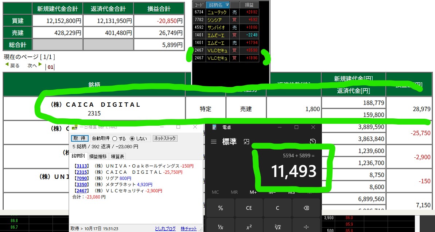Select the 自動取得 'しない' radio option
Viewport: 435px width, 232px height.
coord(132,138)
